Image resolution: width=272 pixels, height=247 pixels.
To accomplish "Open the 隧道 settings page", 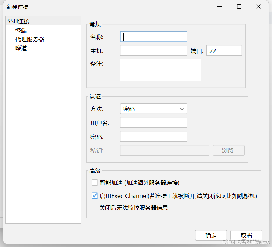I will [x=21, y=48].
